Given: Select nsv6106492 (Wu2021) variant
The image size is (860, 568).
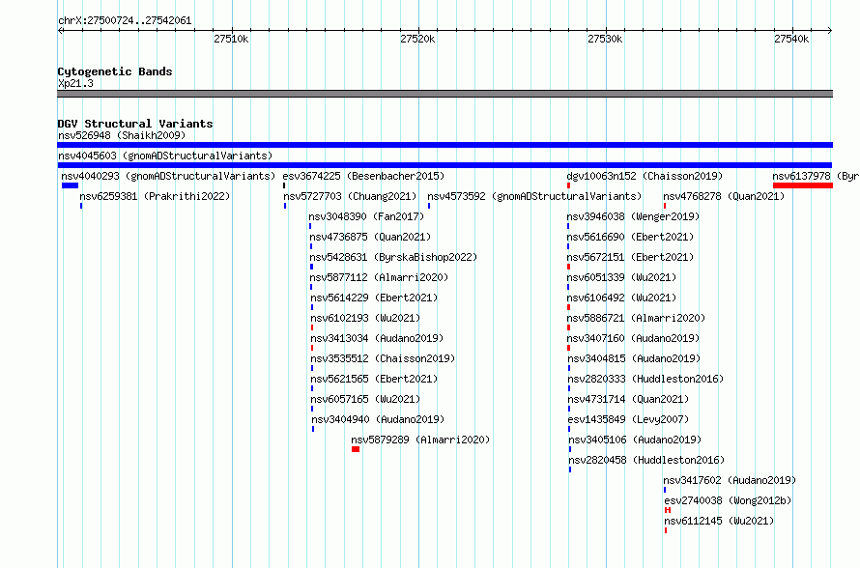Looking at the screenshot, I should [621, 298].
